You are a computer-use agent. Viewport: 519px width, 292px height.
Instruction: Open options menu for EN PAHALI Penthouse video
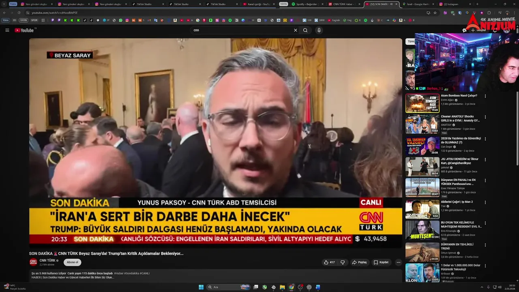pos(485,181)
